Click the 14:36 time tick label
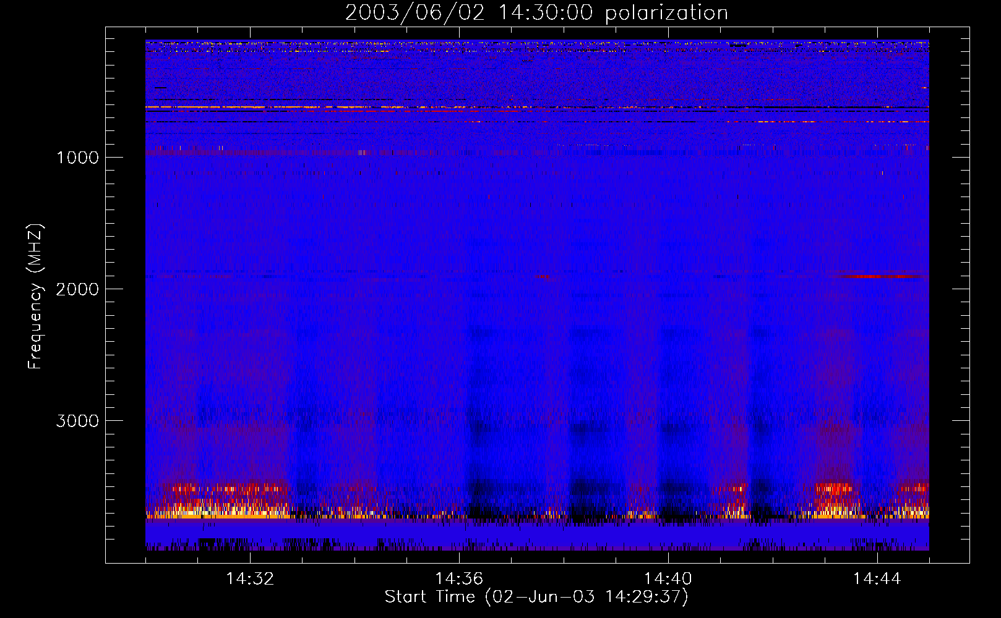This screenshot has width=1001, height=618. (x=459, y=579)
